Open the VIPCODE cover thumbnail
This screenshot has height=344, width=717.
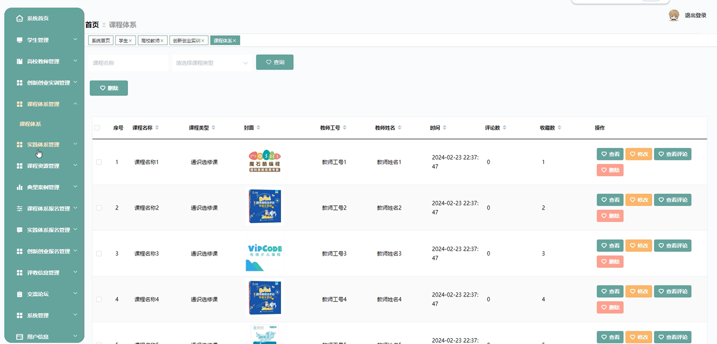tap(265, 252)
